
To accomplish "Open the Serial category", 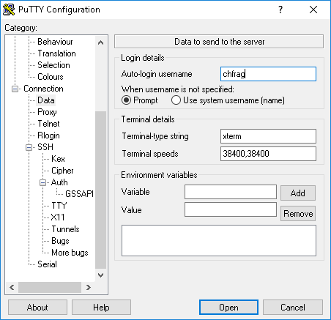I will pyautogui.click(x=47, y=264).
